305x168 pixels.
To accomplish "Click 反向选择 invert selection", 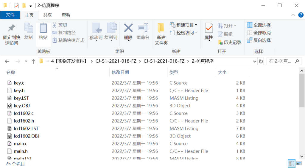I will pos(259,40).
